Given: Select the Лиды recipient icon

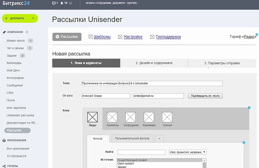Looking at the screenshot, I should pyautogui.click(x=93, y=117).
